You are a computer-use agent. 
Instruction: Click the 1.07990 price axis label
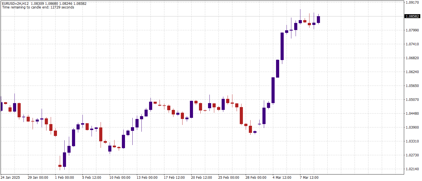pyautogui.click(x=412, y=30)
